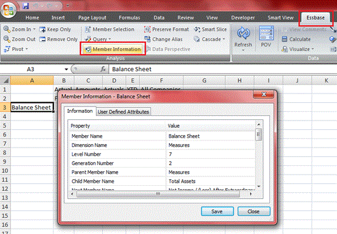Select the Generation Number property row
Image resolution: width=337 pixels, height=234 pixels.
point(162,163)
